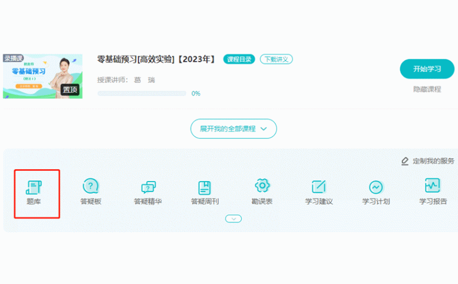Click the 录播课 label on thumbnail
Viewport: 458px width, 284px height.
pos(13,58)
